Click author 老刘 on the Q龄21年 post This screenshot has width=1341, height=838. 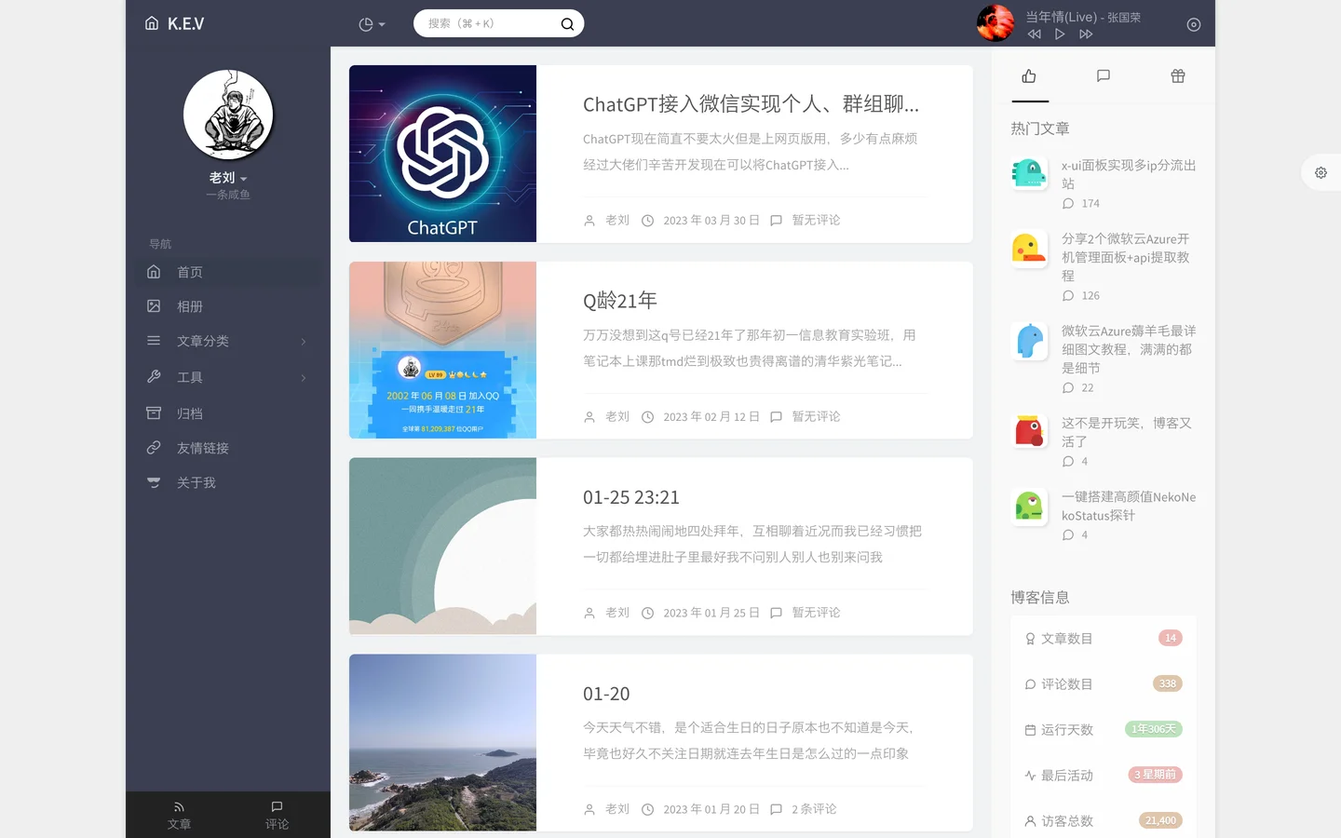point(617,416)
